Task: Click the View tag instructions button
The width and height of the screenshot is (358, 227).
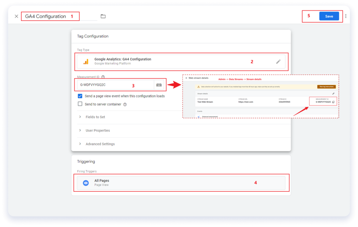Action: point(326,86)
